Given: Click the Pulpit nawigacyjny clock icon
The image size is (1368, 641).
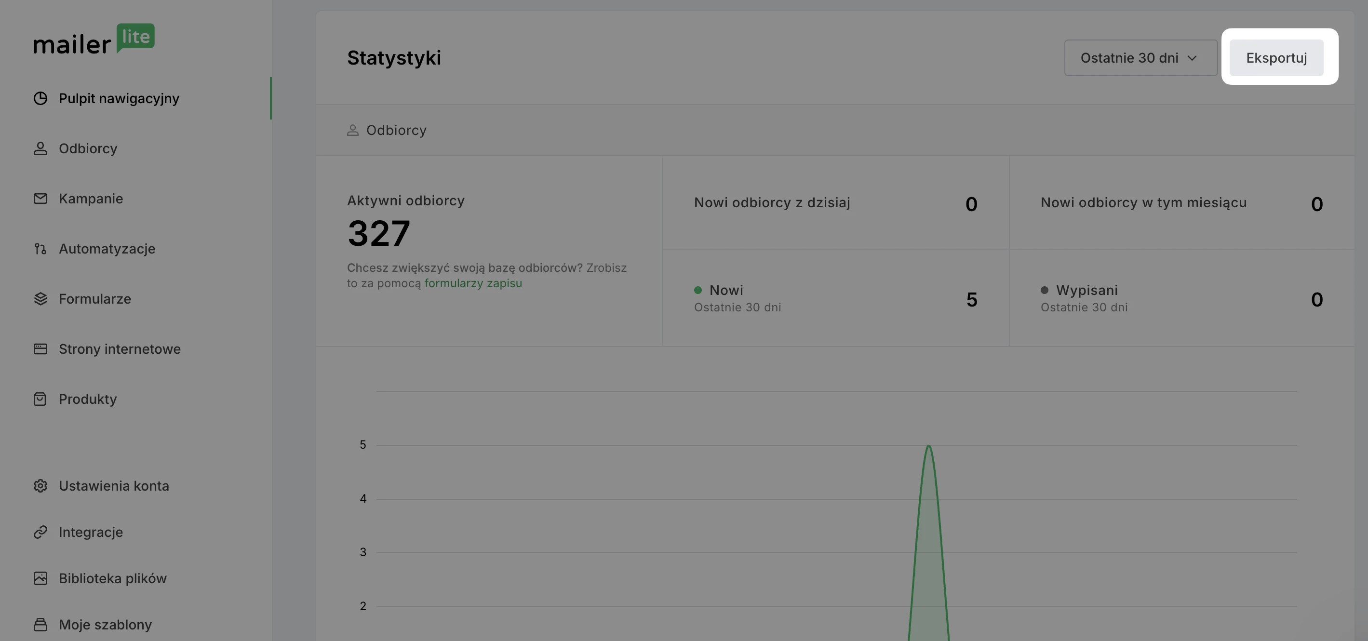Looking at the screenshot, I should tap(40, 98).
